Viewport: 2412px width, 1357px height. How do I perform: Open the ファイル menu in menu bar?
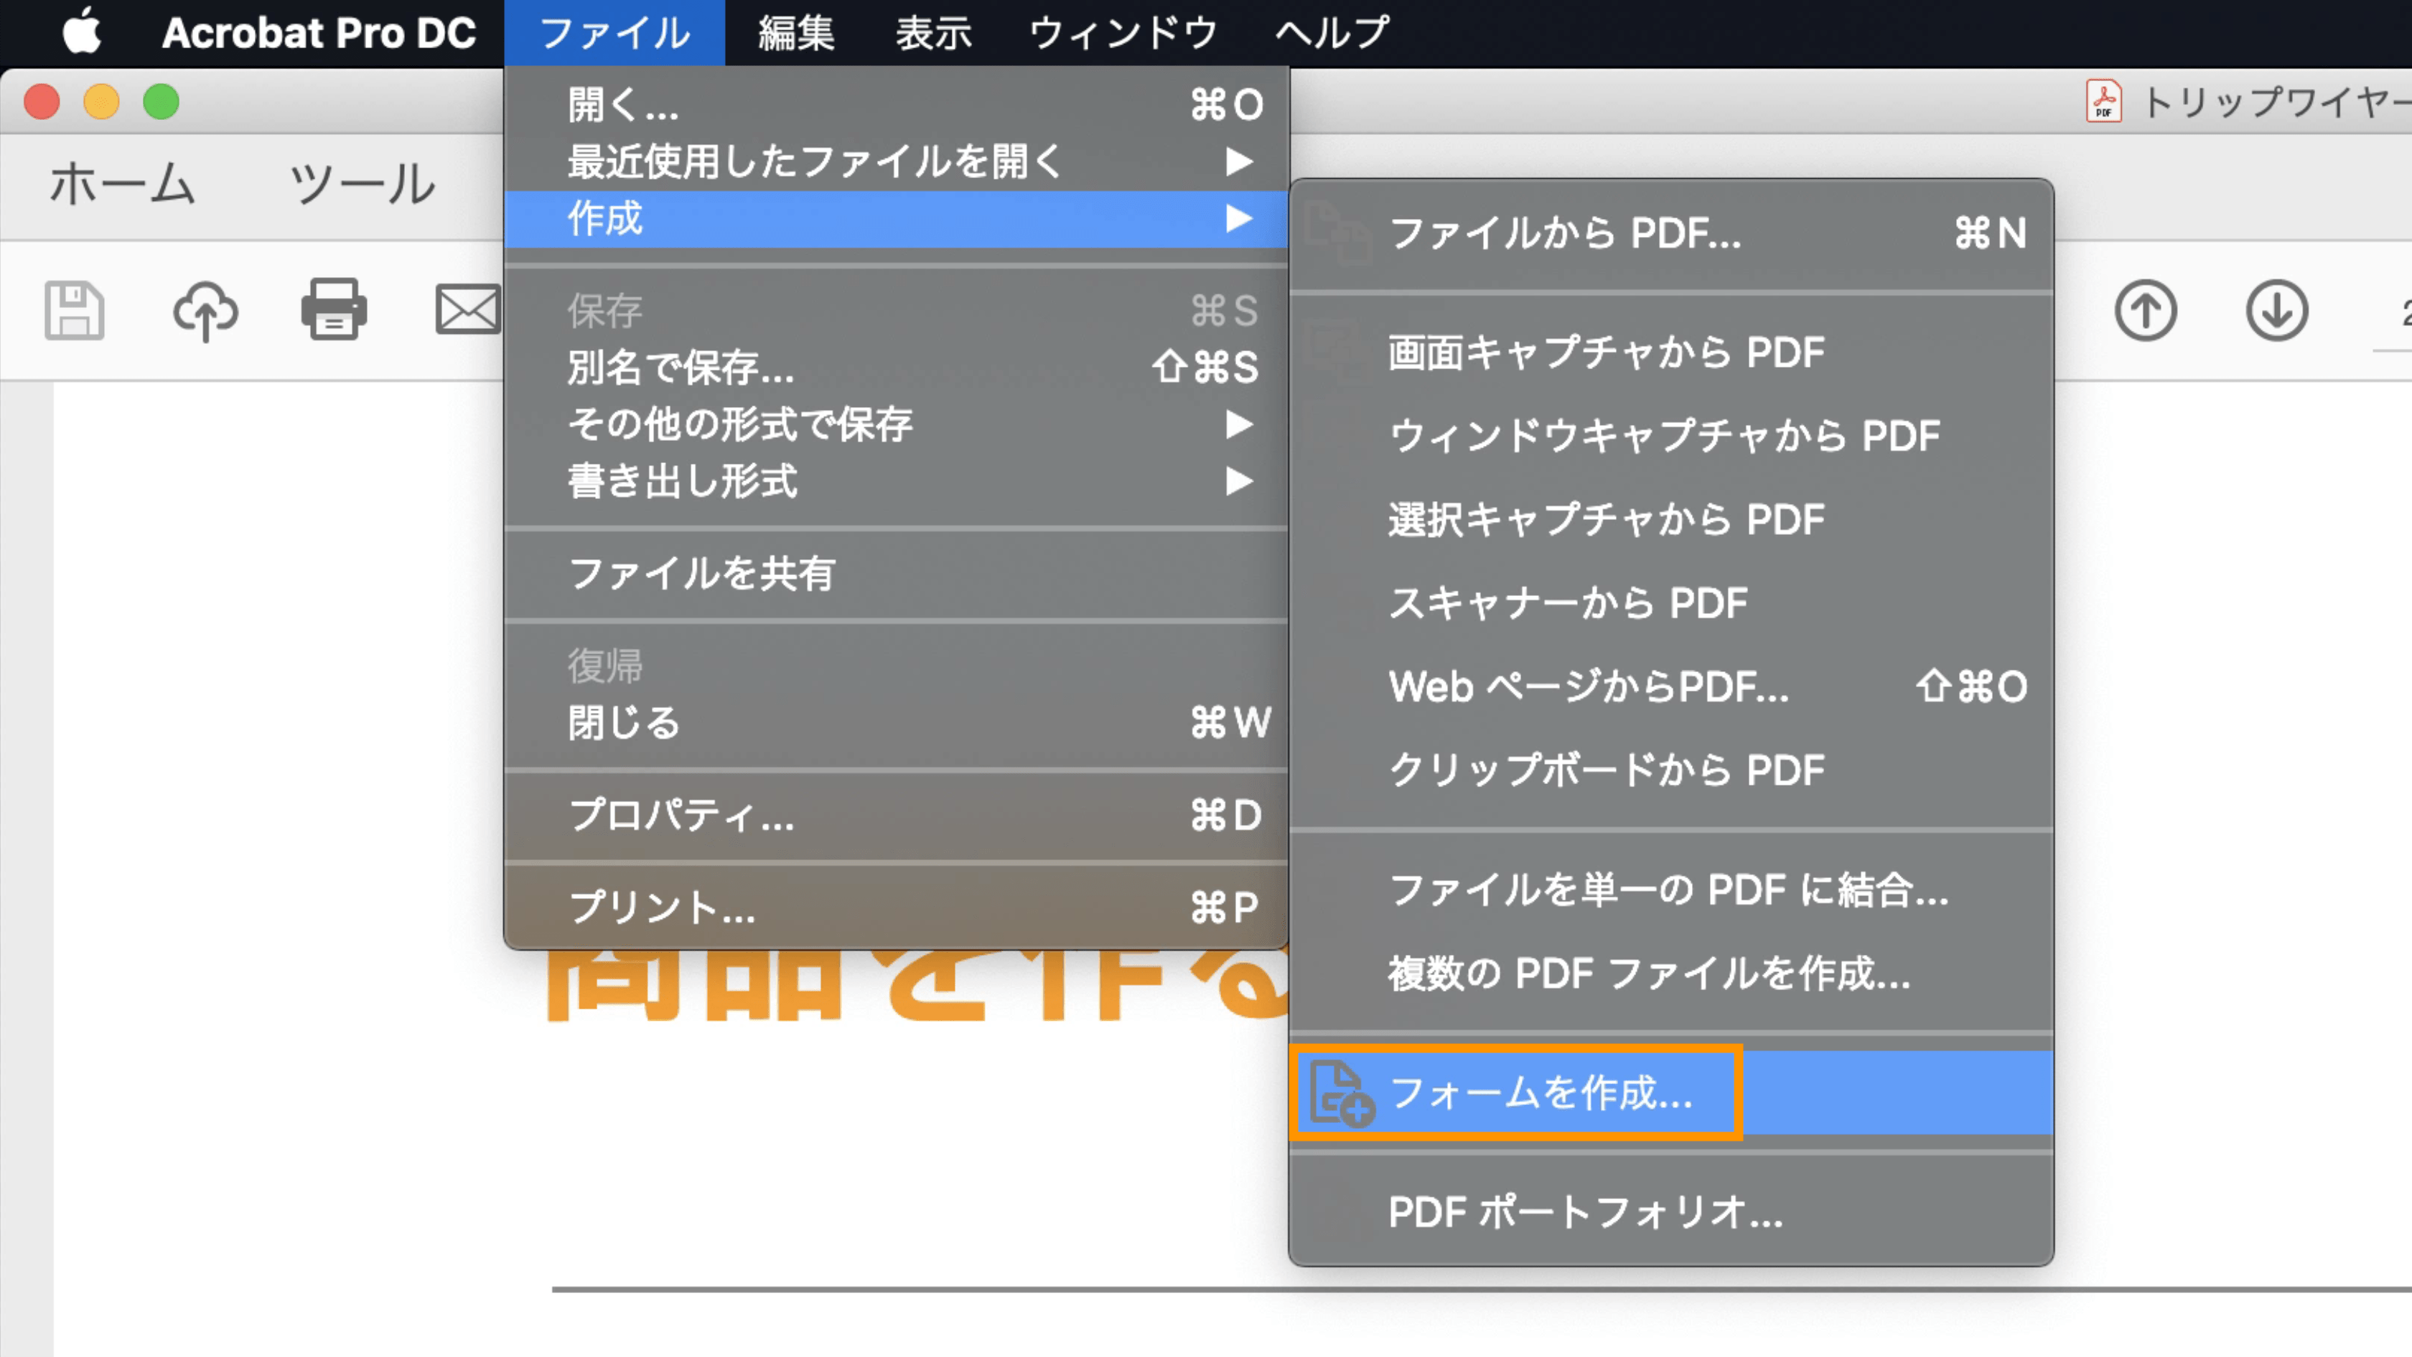point(614,33)
